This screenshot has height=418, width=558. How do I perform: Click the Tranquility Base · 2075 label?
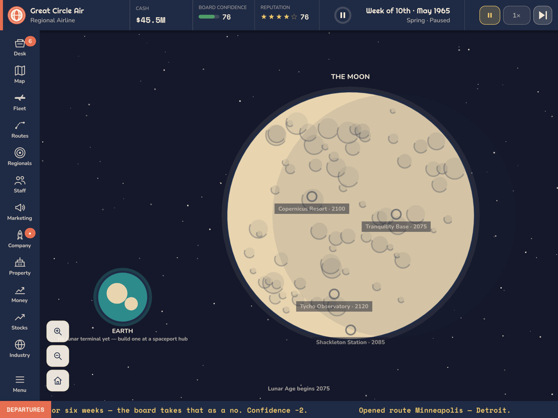[396, 227]
